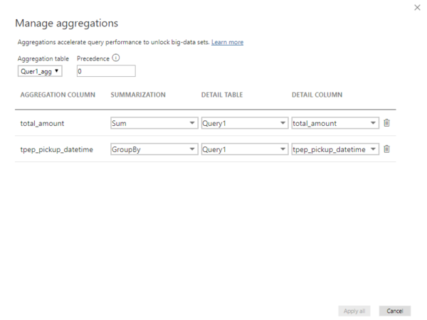Viewport: 427px width, 320px height.
Task: Click the Apply all button
Action: [x=354, y=311]
